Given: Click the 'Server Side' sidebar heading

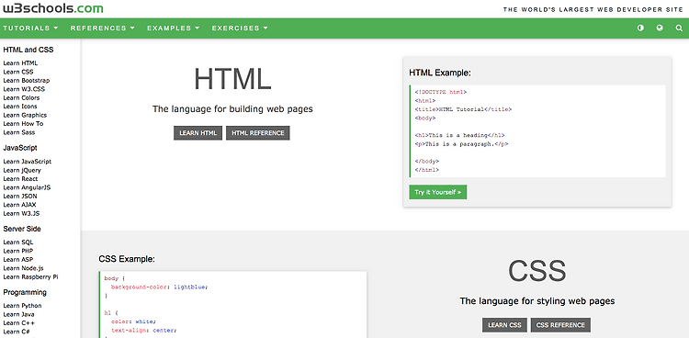Looking at the screenshot, I should click(22, 229).
